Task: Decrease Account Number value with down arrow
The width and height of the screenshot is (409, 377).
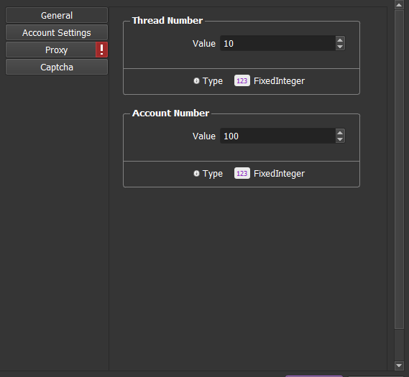Action: (340, 139)
